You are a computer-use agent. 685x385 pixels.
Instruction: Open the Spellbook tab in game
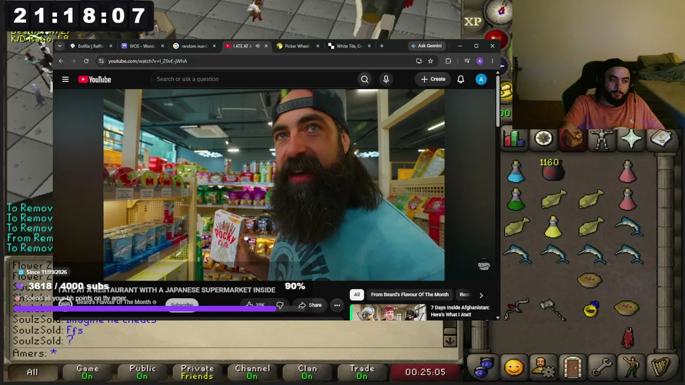point(661,139)
